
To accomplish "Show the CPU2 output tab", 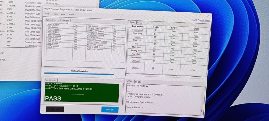I will [x=138, y=82].
